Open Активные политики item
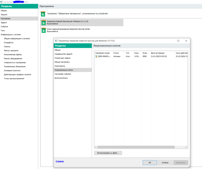202x169 pixels. coord(12,70)
